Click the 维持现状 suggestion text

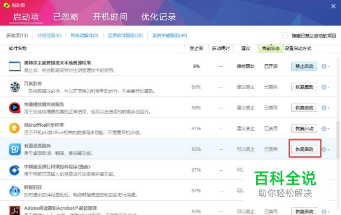245,66
